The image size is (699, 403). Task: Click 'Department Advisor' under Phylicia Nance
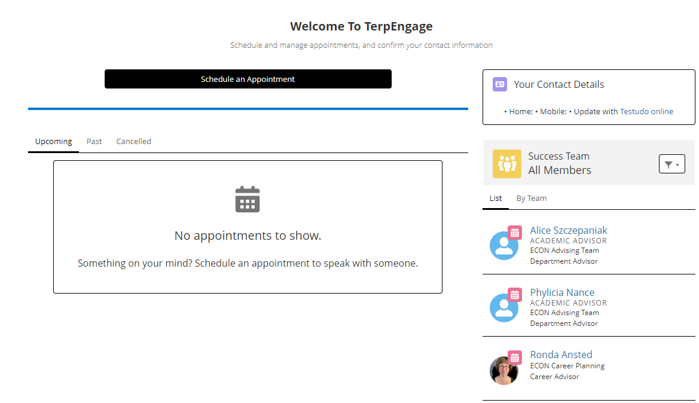564,323
